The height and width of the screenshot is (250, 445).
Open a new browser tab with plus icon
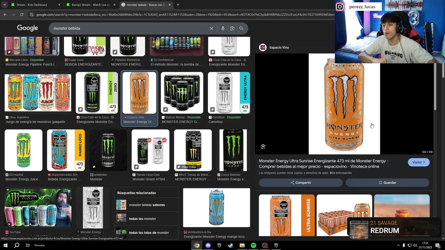[178, 5]
